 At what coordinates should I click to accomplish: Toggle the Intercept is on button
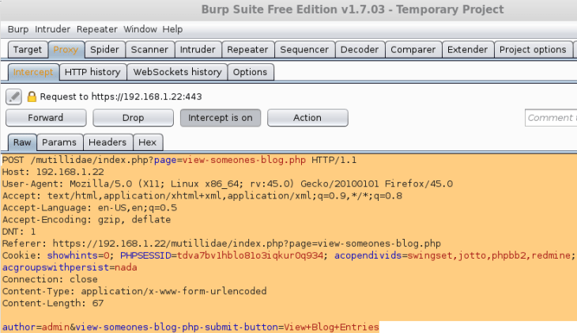[x=221, y=118]
